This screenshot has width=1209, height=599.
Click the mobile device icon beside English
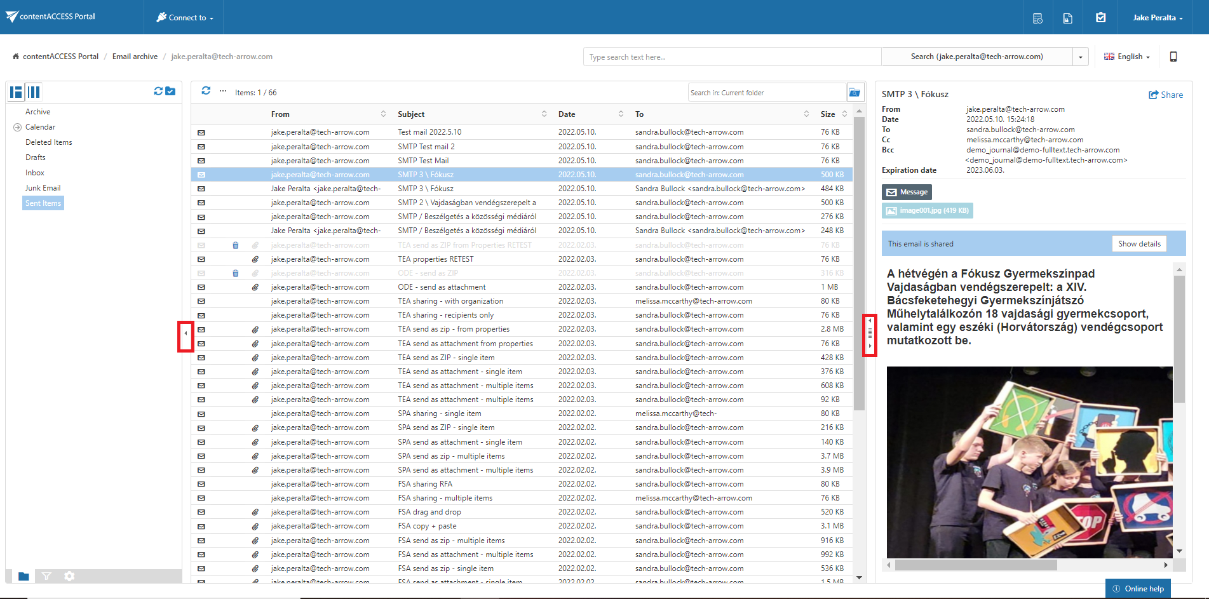1173,57
